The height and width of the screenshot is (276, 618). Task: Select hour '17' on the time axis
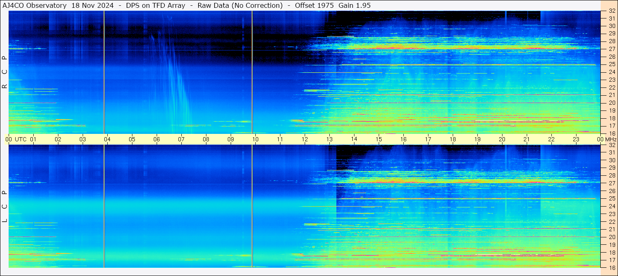coord(428,139)
